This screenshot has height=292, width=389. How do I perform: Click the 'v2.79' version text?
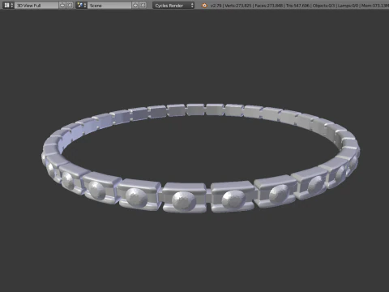pyautogui.click(x=216, y=6)
